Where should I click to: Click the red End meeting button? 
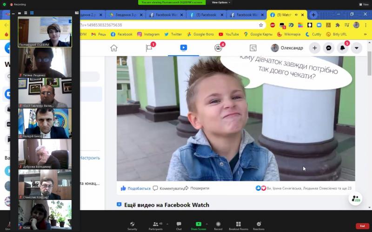coord(362,226)
